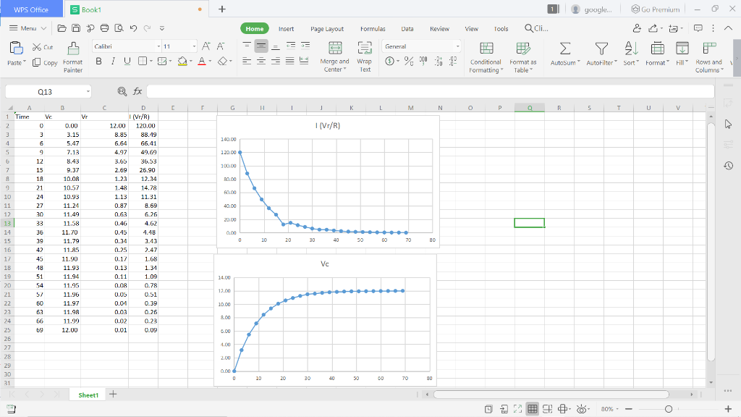The height and width of the screenshot is (417, 741).
Task: Expand the Name Box dropdown arrow
Action: 88,91
